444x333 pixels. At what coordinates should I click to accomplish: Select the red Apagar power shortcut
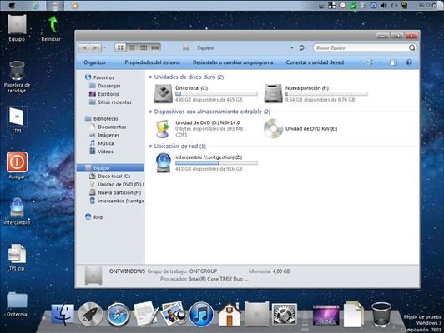[17, 165]
